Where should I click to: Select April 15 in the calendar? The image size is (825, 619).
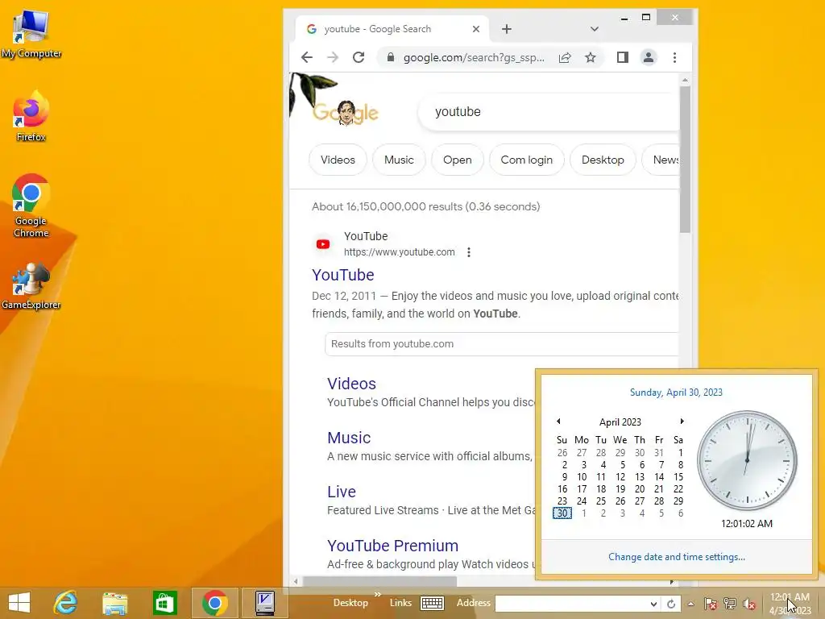tap(678, 477)
